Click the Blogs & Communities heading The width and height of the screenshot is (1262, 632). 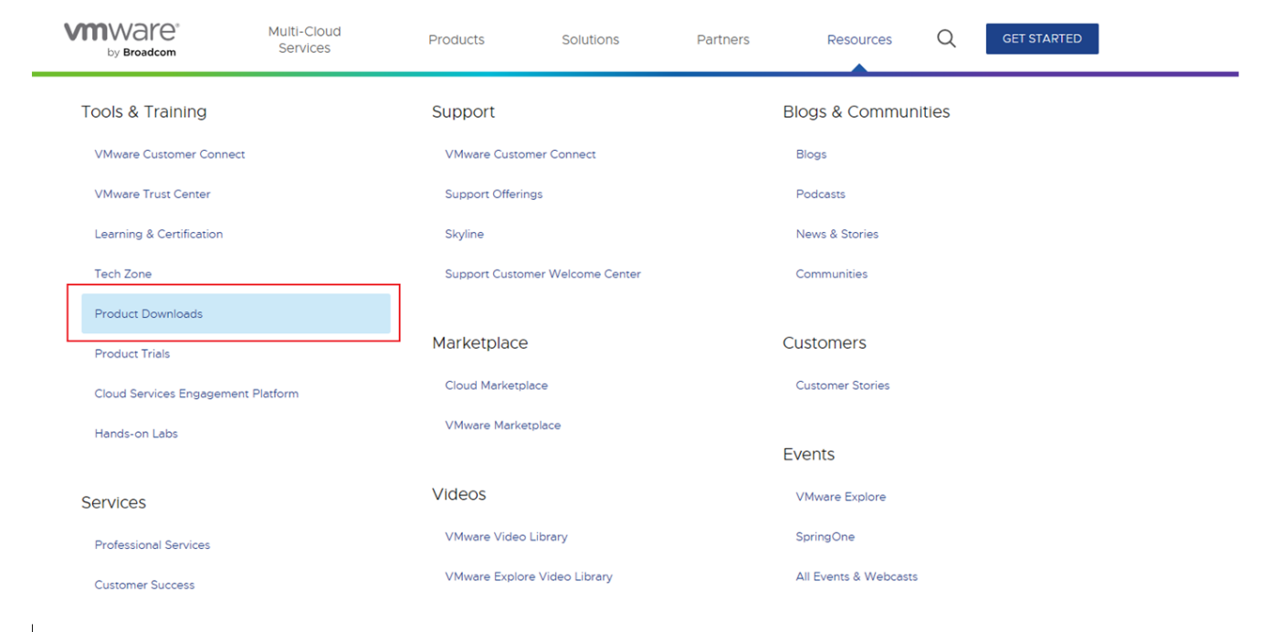point(867,111)
